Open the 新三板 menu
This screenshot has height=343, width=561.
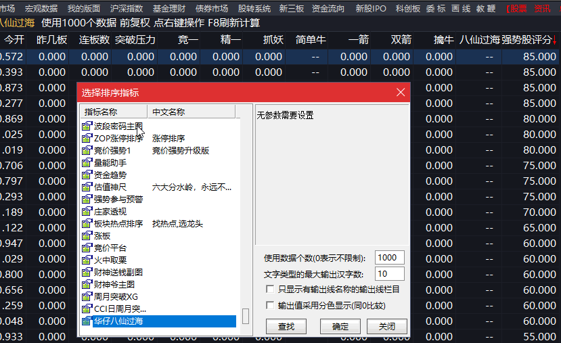click(291, 8)
